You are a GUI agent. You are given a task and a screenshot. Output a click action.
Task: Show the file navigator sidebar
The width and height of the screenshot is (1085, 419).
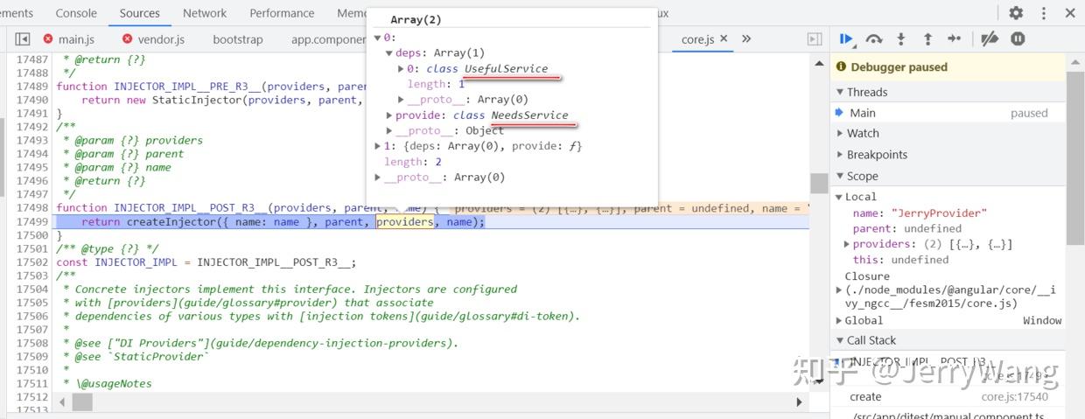pyautogui.click(x=23, y=39)
